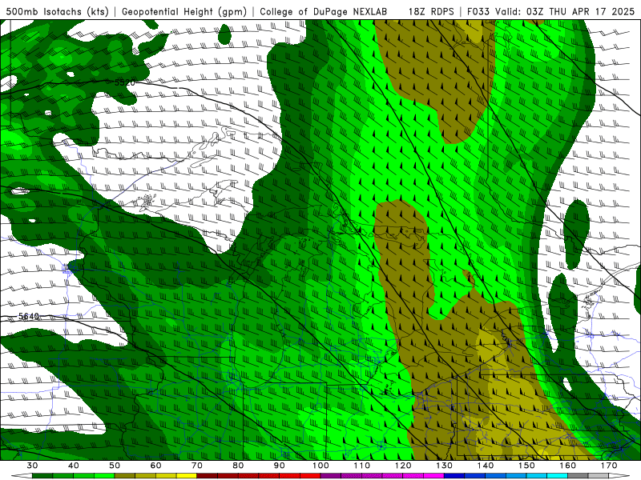Viewport: 641px width, 480px height.
Task: Click the 'College of DuPage NEXLAB' label
Action: point(324,11)
